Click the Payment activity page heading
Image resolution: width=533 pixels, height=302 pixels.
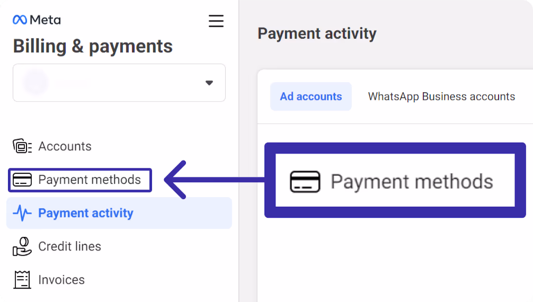[x=317, y=33]
